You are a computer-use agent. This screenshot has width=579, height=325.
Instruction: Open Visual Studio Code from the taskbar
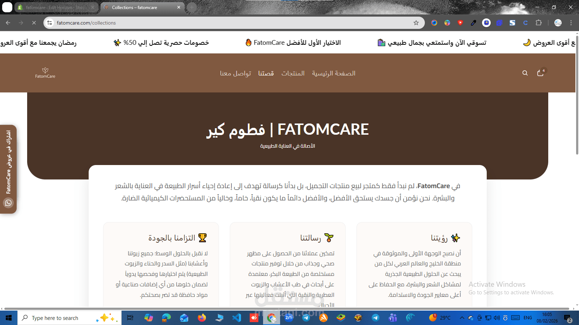(x=237, y=318)
